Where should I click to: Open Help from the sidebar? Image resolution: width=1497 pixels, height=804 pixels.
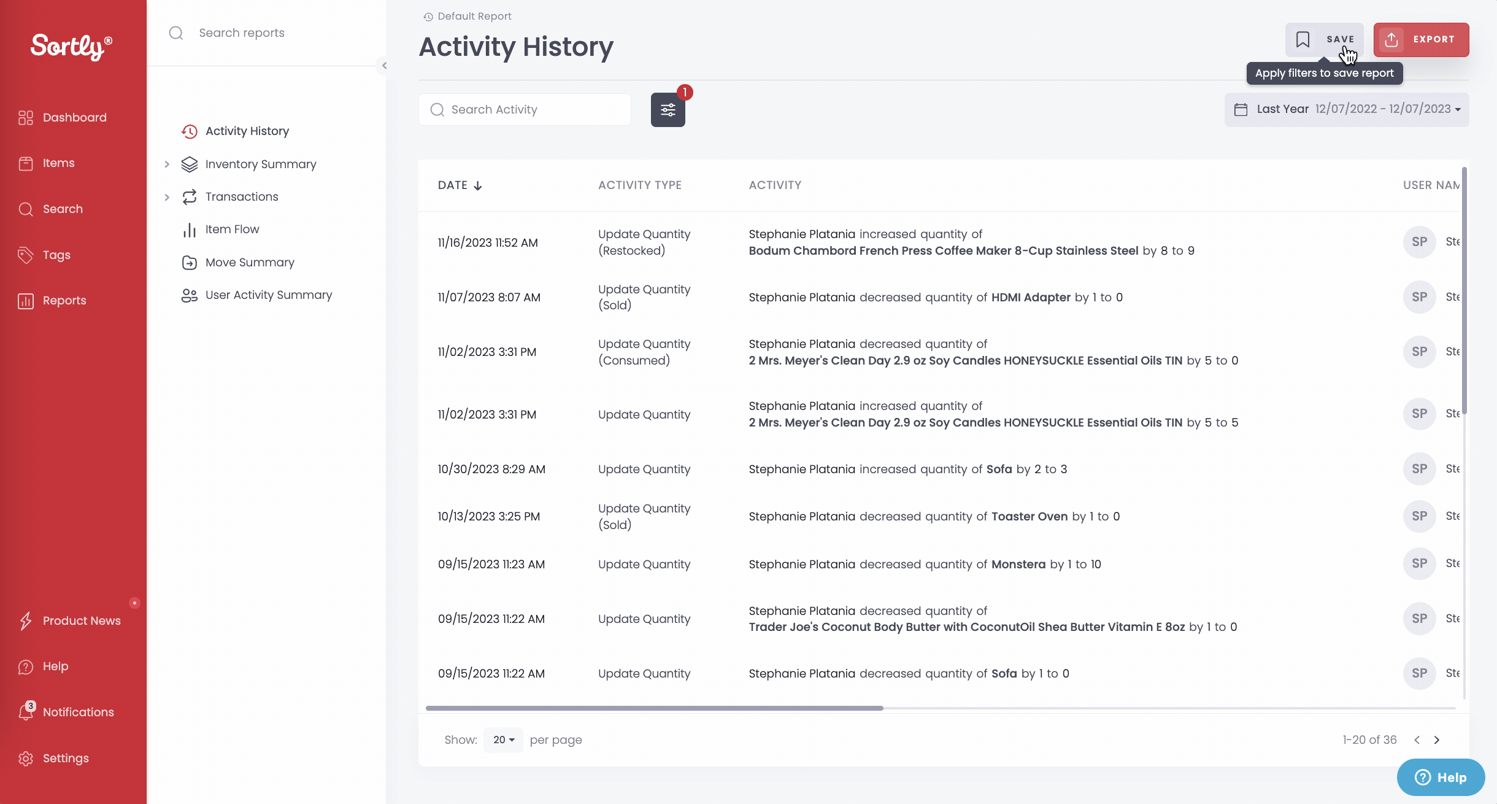tap(55, 666)
